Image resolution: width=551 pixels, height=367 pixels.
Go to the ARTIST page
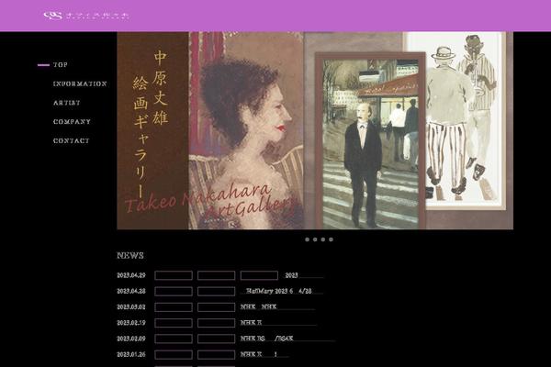(x=67, y=103)
